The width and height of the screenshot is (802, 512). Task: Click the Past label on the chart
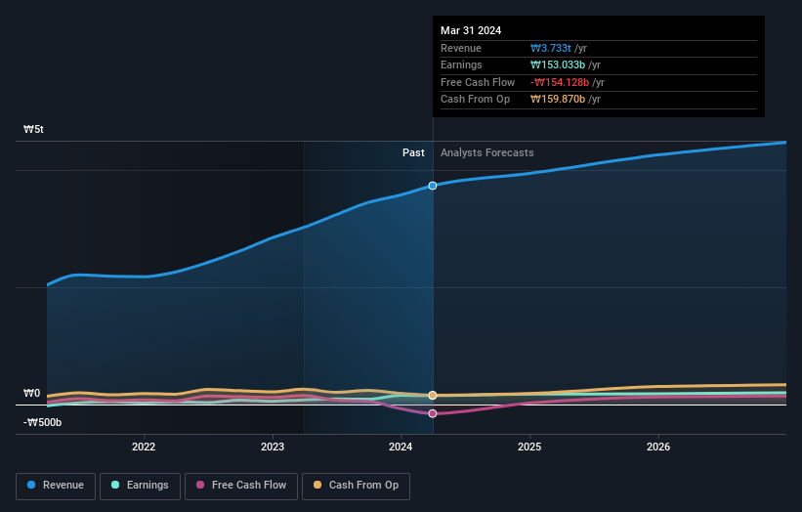tap(413, 153)
